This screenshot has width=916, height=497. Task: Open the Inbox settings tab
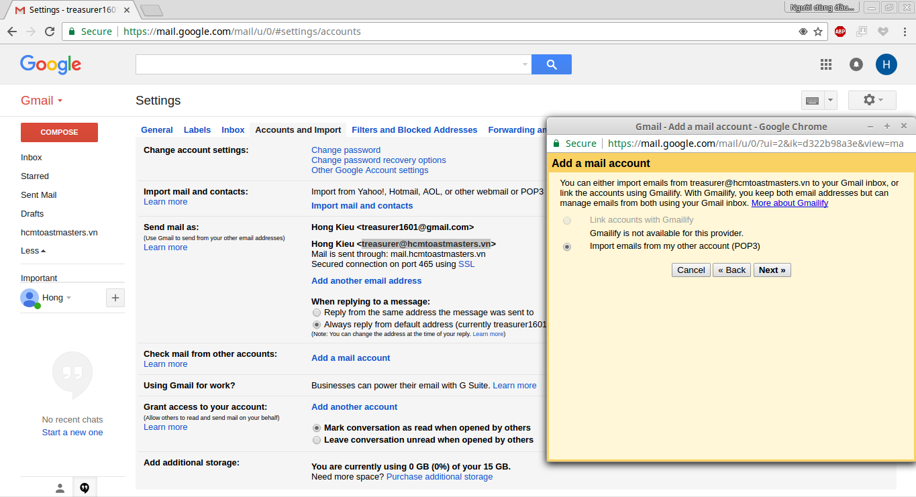click(233, 130)
